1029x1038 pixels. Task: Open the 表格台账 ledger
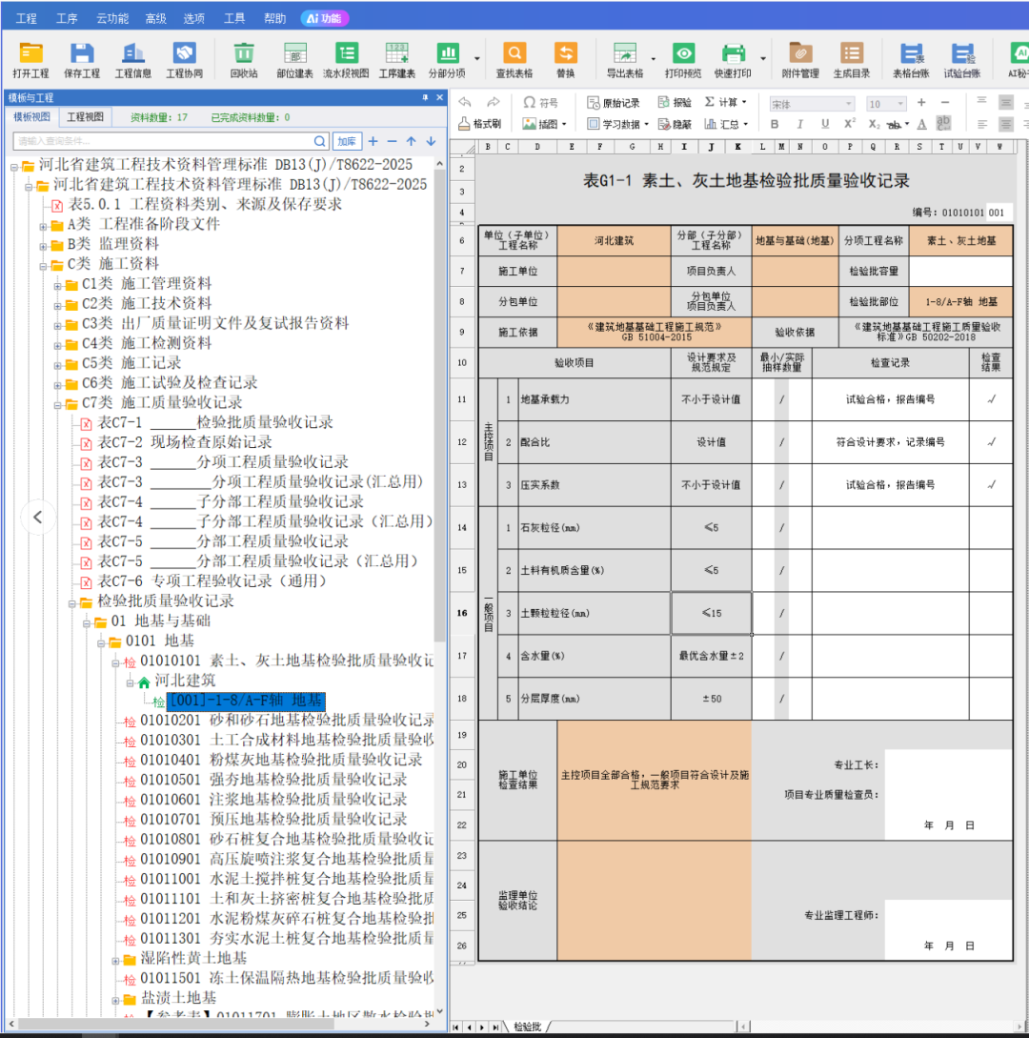point(911,60)
